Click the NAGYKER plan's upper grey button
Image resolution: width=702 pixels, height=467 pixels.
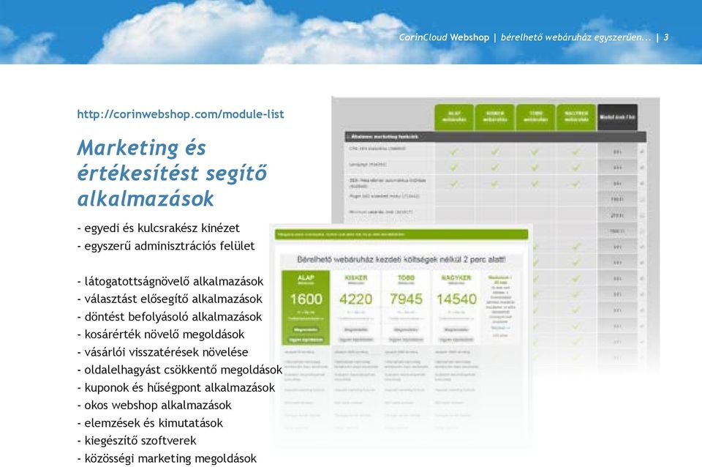pyautogui.click(x=456, y=329)
